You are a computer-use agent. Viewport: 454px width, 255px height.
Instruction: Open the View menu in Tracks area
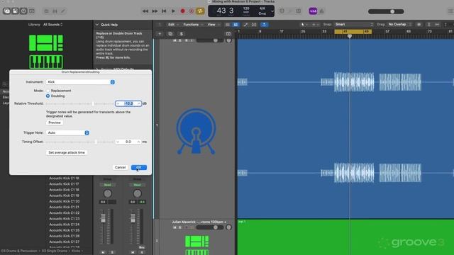point(214,25)
